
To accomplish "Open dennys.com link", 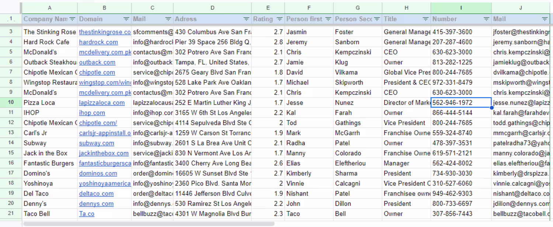I will click(x=96, y=203).
